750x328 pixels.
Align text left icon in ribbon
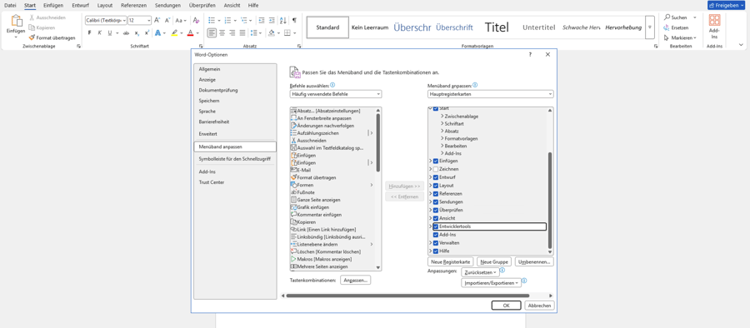pyautogui.click(x=212, y=33)
